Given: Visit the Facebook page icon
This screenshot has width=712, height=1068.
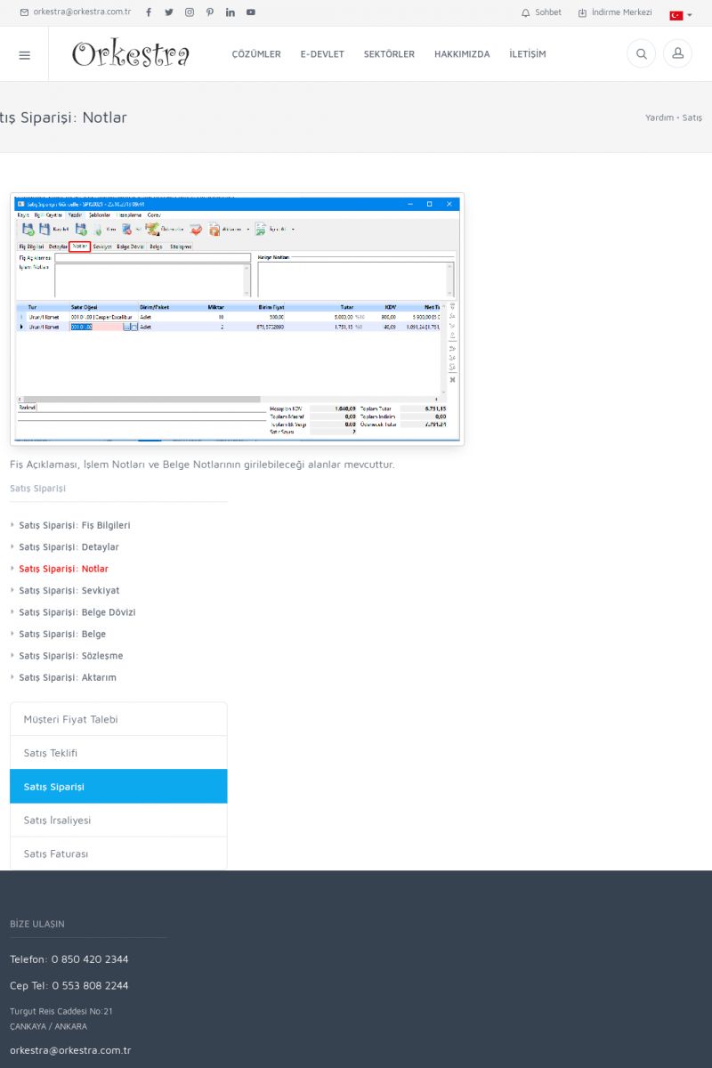Looking at the screenshot, I should coord(149,12).
